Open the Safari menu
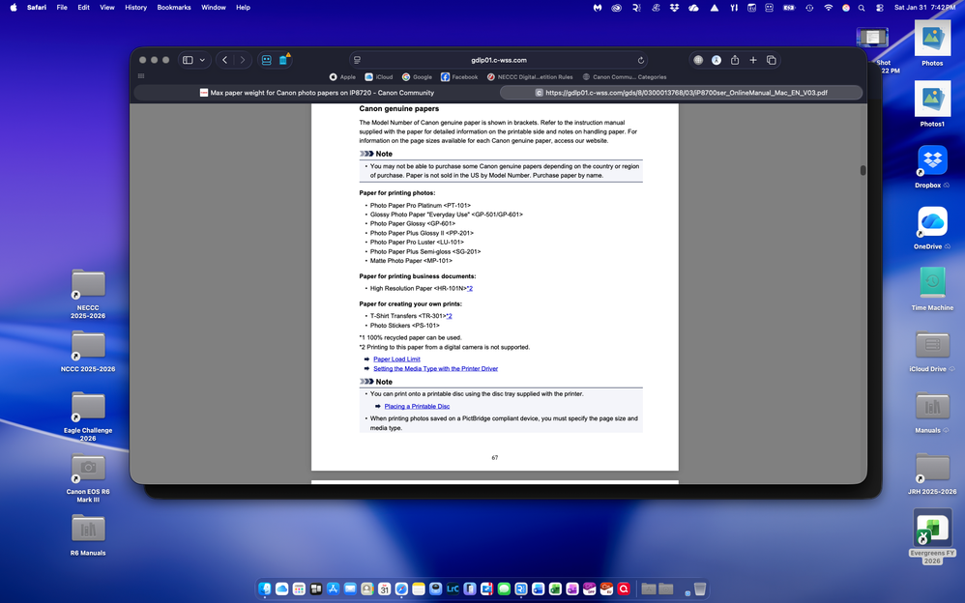This screenshot has width=965, height=603. 37,8
